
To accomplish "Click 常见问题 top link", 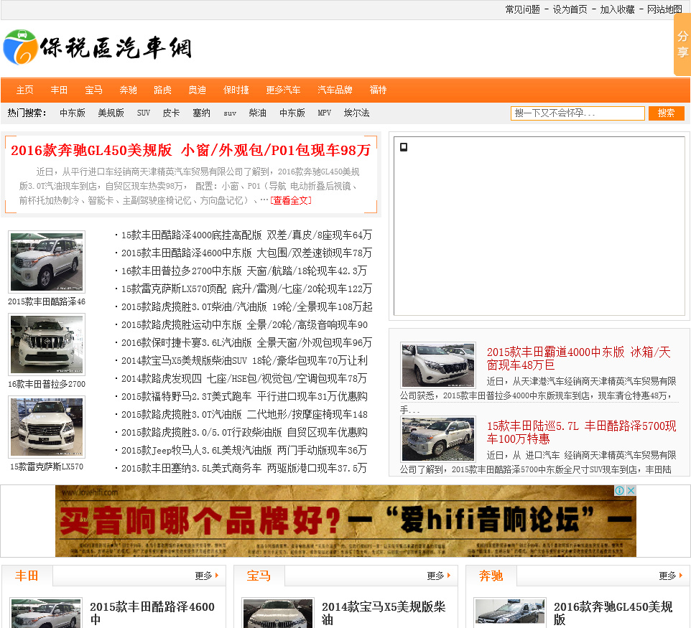I will point(523,9).
